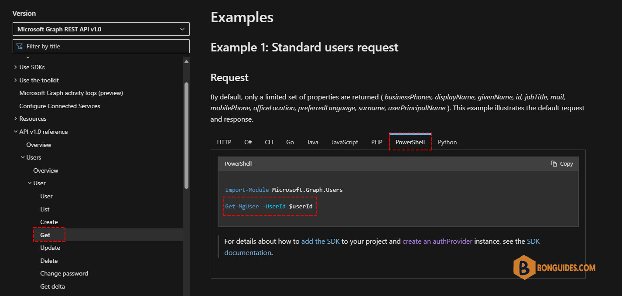Switch to the JavaScript code tab

pyautogui.click(x=345, y=142)
